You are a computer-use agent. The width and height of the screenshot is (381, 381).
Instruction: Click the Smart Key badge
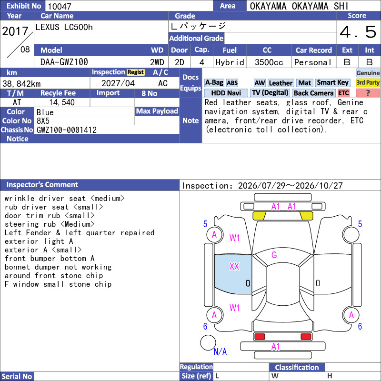333,83
